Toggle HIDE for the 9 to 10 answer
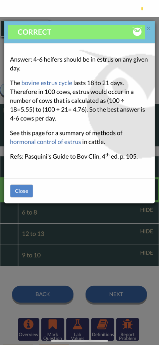This screenshot has width=159, height=345. coord(147,253)
